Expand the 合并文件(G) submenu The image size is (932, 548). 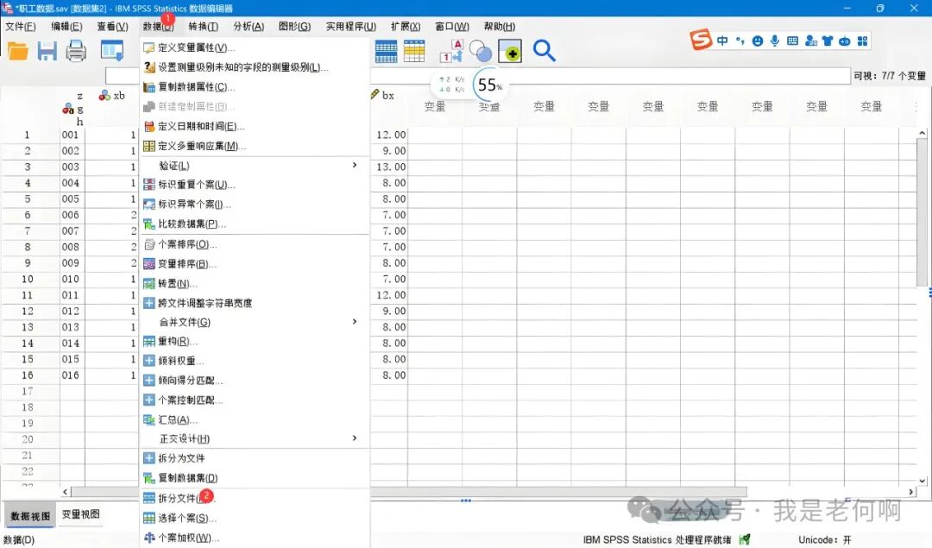coord(255,322)
